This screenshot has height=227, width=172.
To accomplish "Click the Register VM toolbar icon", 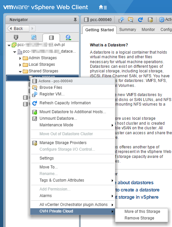I will click(121, 20).
